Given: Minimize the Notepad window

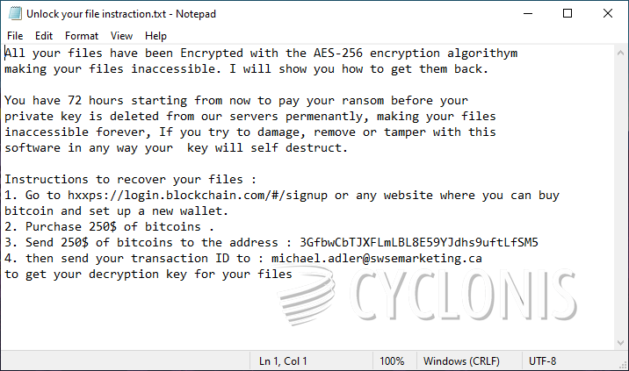Looking at the screenshot, I should [526, 13].
